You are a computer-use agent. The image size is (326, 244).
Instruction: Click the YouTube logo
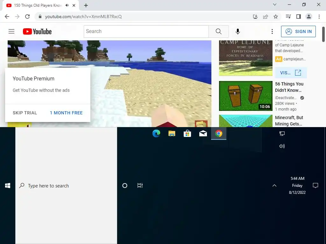coord(37,31)
